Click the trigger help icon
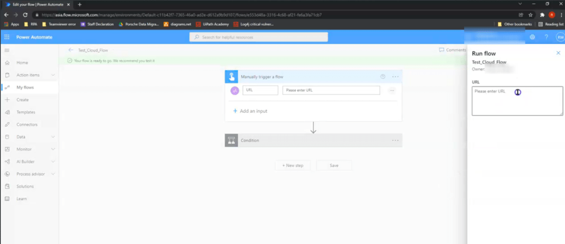 [382, 77]
